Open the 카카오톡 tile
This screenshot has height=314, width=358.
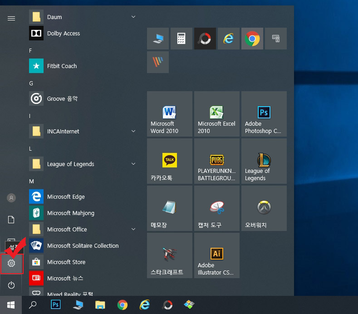[x=170, y=161]
